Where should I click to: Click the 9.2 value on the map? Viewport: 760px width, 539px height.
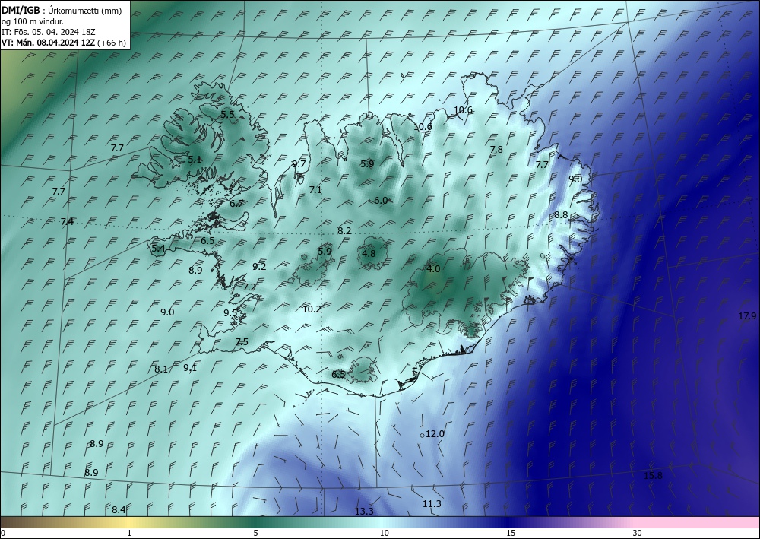tap(259, 266)
